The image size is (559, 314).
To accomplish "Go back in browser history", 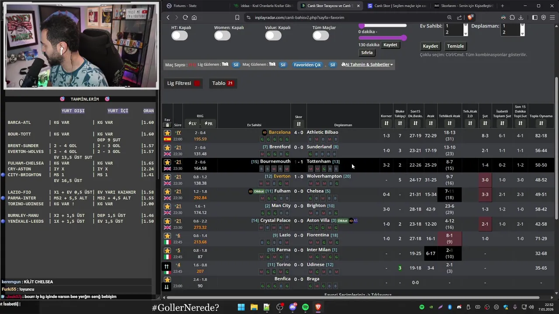I will coord(168,17).
